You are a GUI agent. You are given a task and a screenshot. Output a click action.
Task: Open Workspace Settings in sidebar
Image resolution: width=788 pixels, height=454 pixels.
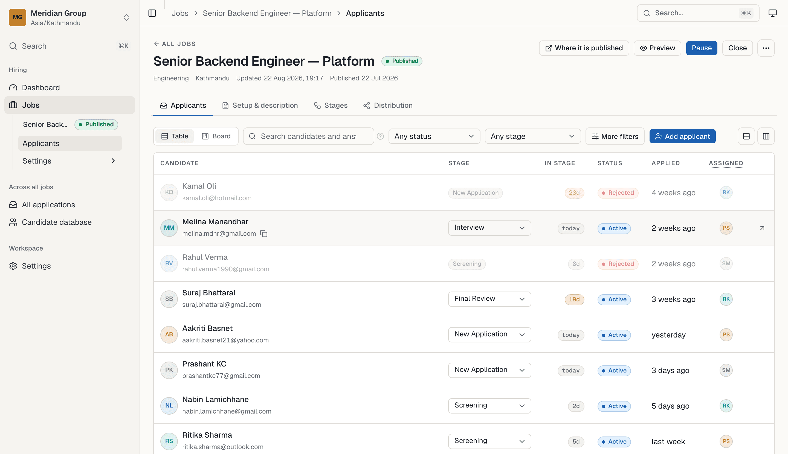pyautogui.click(x=70, y=266)
